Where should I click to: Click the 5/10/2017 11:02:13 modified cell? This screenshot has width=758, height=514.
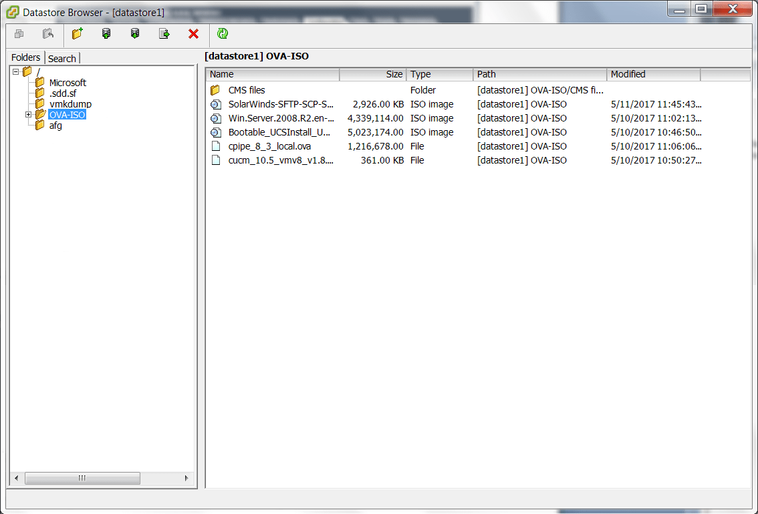(x=656, y=118)
